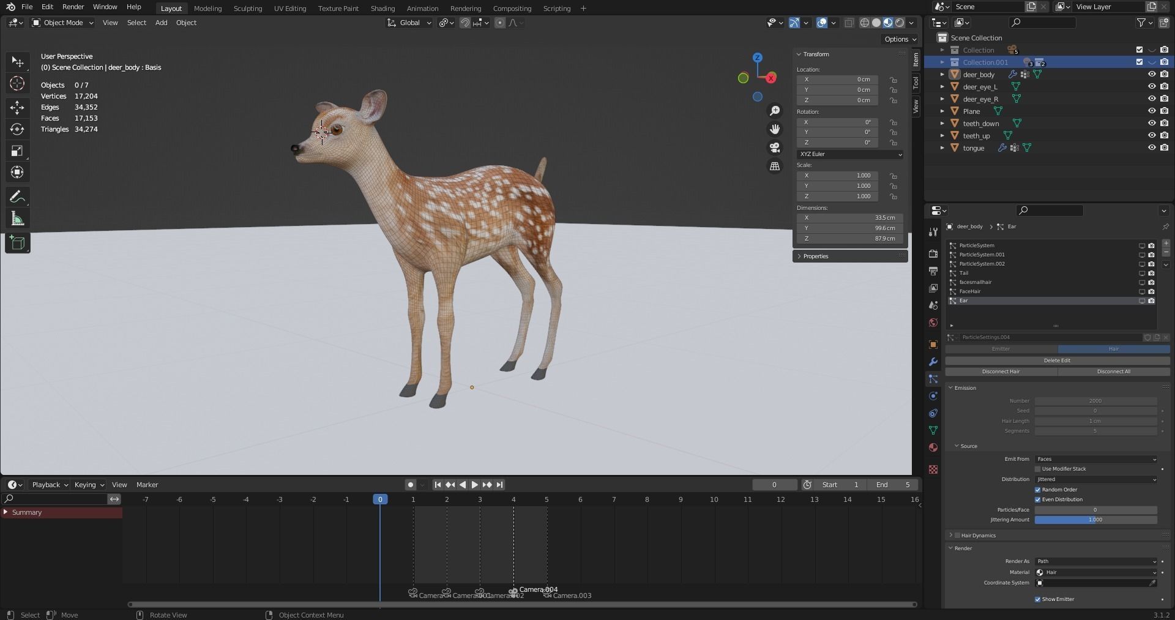Enable Use Modifier Stack checkbox
Image resolution: width=1175 pixels, height=620 pixels.
[x=1038, y=469]
